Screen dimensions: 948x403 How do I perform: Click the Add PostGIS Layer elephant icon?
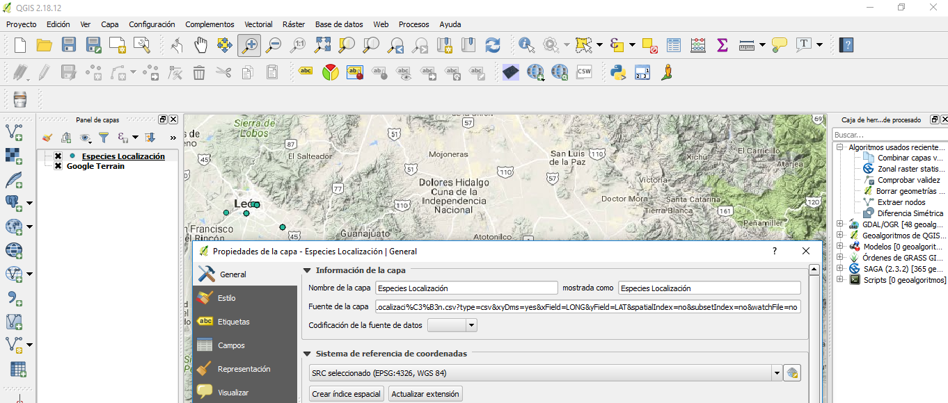13,203
